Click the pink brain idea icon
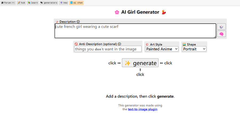 click(x=221, y=34)
